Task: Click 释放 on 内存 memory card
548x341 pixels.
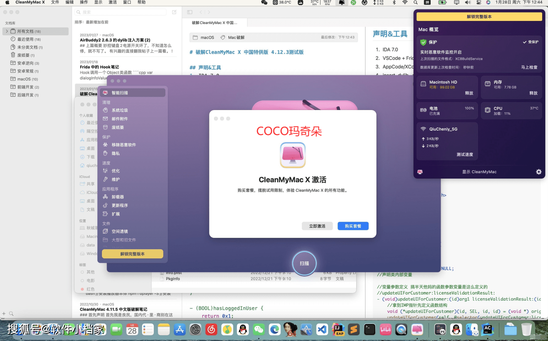Action: tap(533, 93)
